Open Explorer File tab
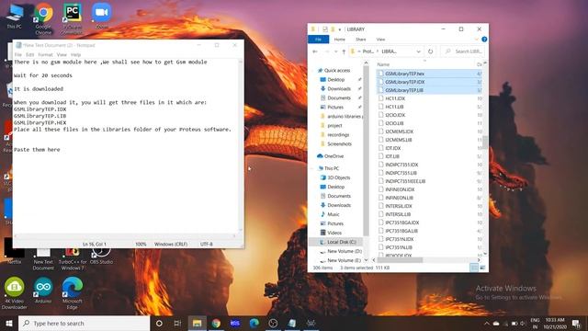Viewport: 588px width, 331px height. point(318,40)
